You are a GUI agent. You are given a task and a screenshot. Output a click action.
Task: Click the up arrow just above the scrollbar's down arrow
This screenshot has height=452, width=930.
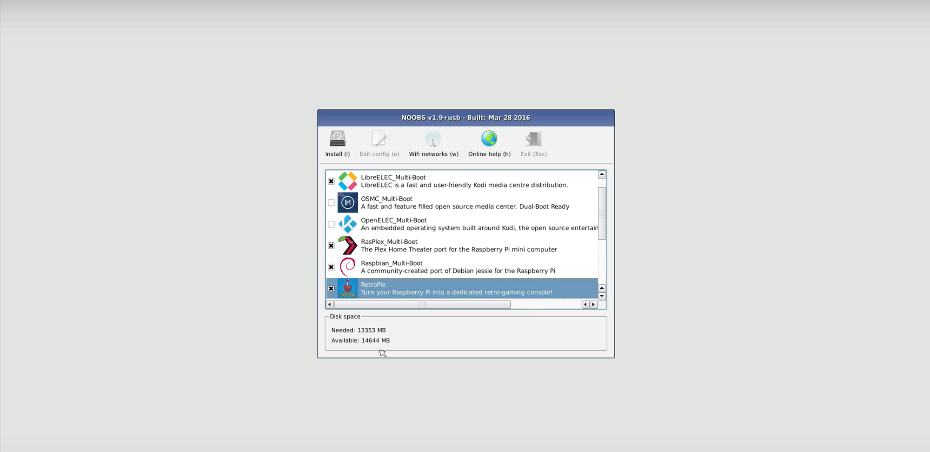[x=602, y=288]
